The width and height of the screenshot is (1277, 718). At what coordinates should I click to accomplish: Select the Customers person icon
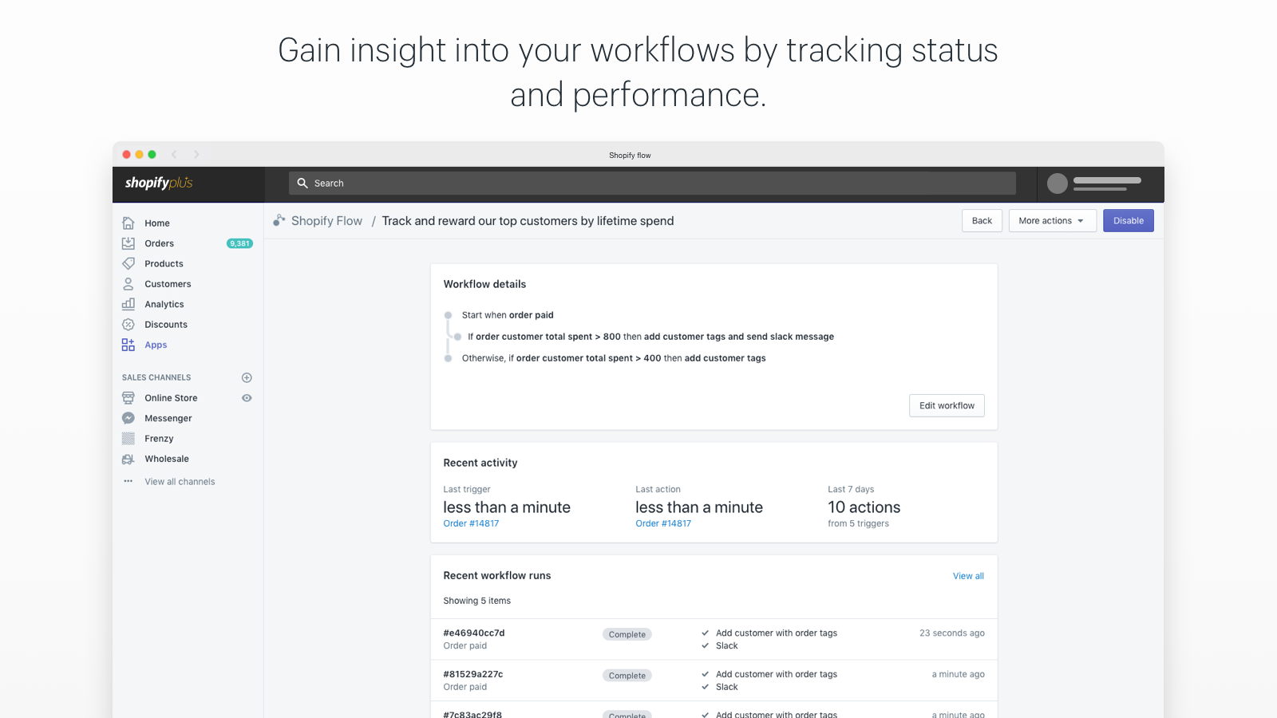pyautogui.click(x=128, y=284)
